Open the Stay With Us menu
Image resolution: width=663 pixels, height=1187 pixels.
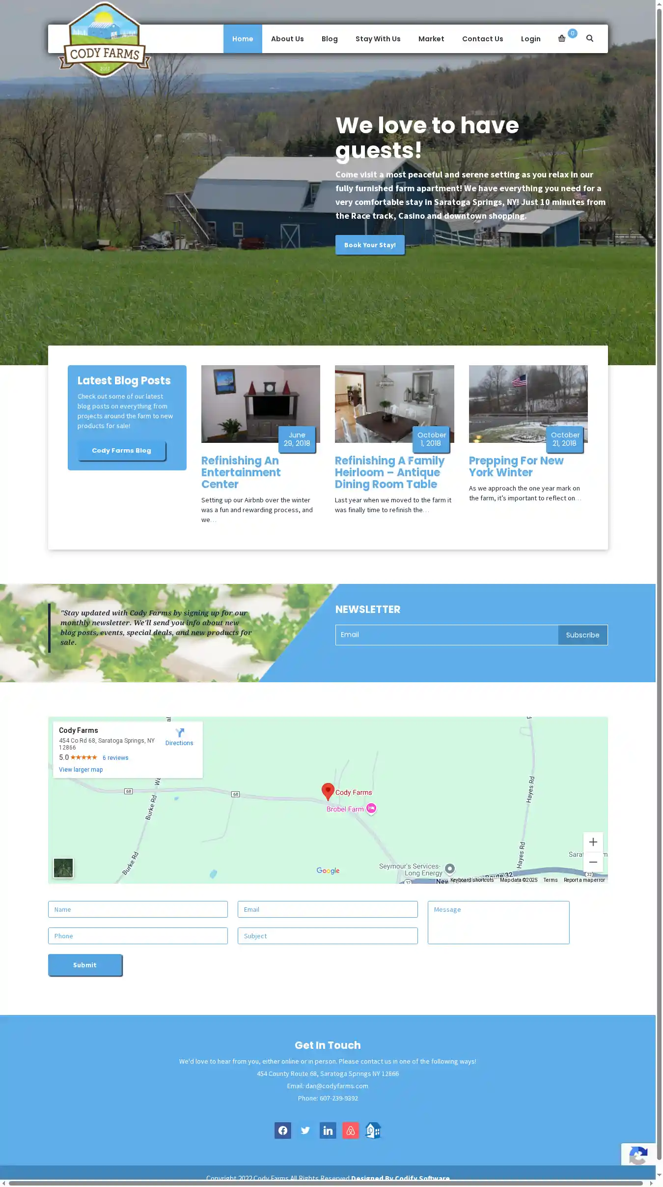click(378, 39)
